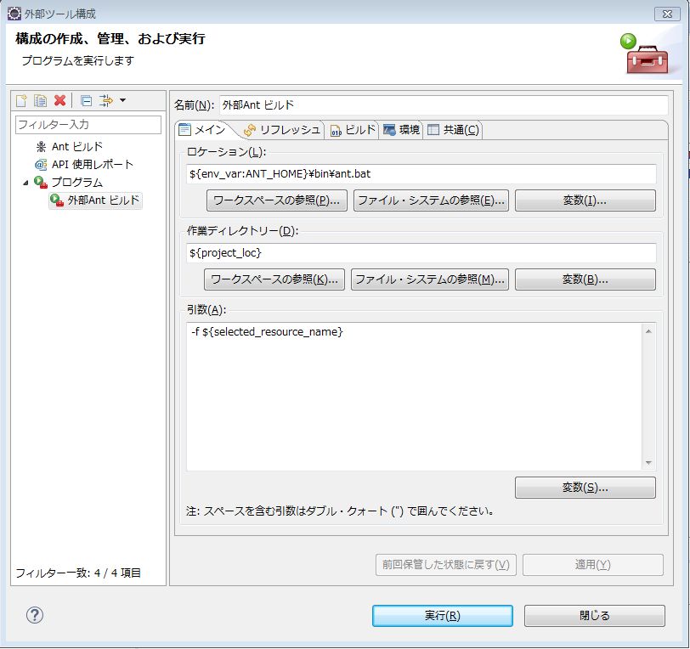Viewport: 690px width, 649px height.
Task: Click the 変数 button below the arguments box
Action: click(584, 487)
